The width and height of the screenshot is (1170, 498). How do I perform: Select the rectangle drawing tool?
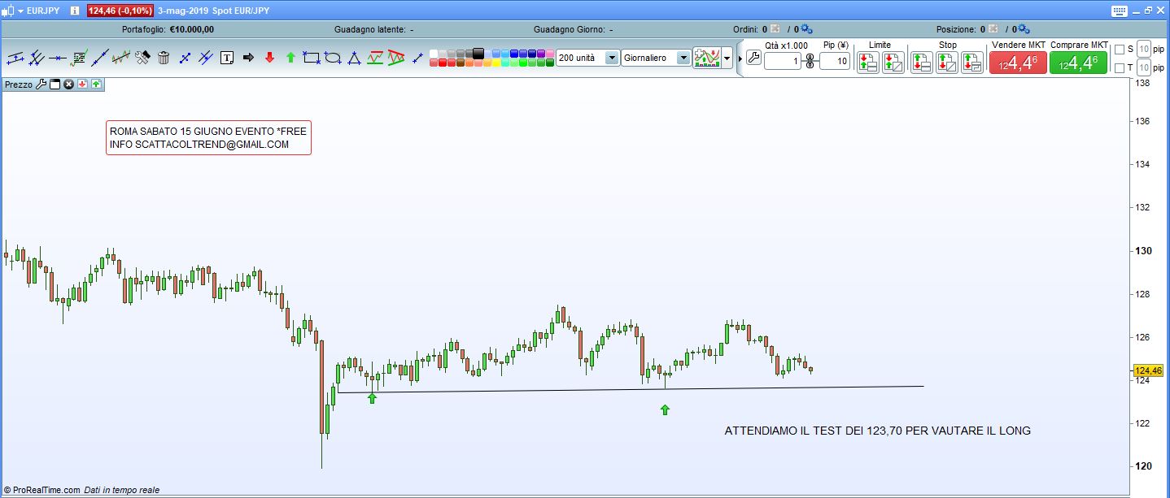click(x=312, y=58)
